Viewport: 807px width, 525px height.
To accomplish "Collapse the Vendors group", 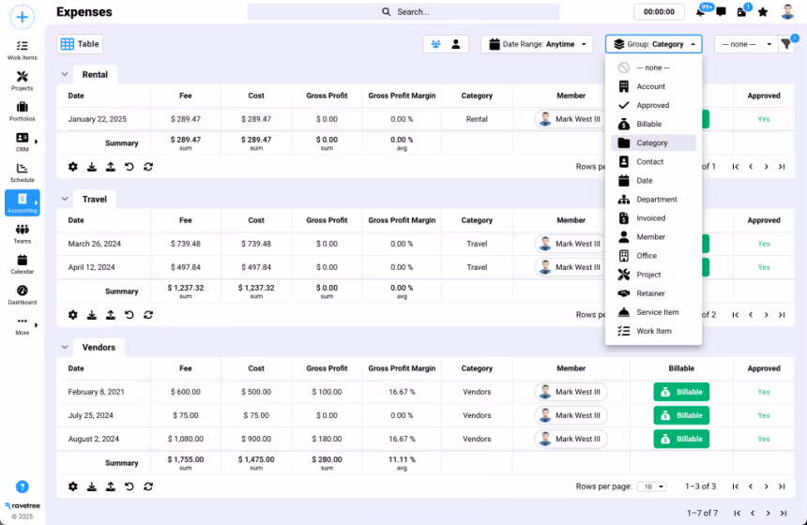I will pyautogui.click(x=65, y=347).
